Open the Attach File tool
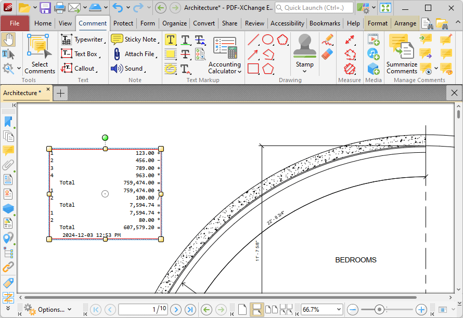Image resolution: width=463 pixels, height=318 pixels. tap(135, 54)
